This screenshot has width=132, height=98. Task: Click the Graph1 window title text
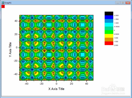(x=8, y=3)
